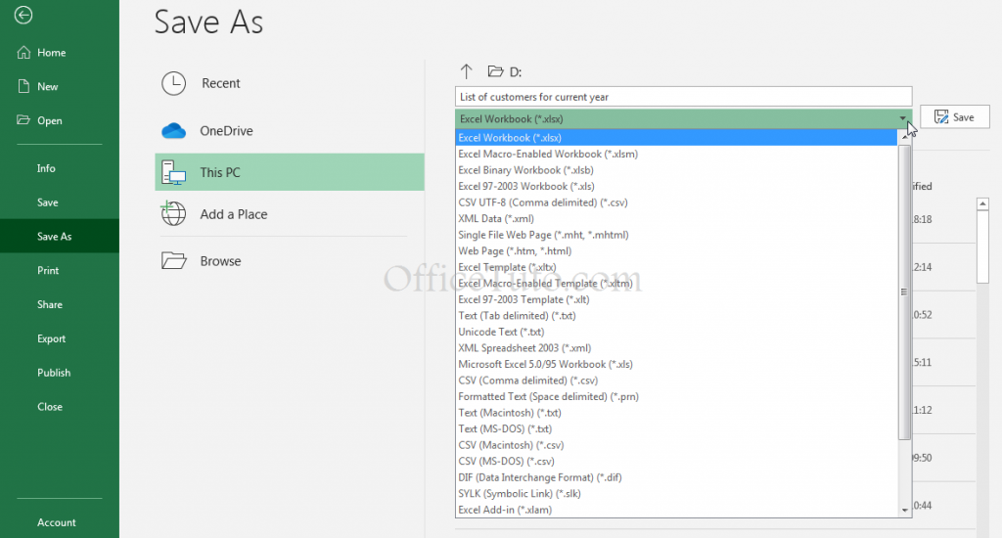Click the Save button

coord(954,117)
